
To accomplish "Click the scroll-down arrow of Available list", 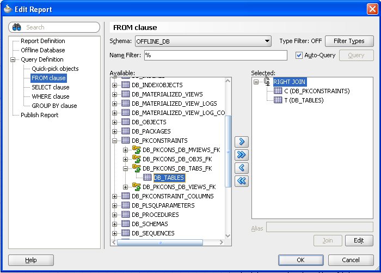I will [x=228, y=235].
